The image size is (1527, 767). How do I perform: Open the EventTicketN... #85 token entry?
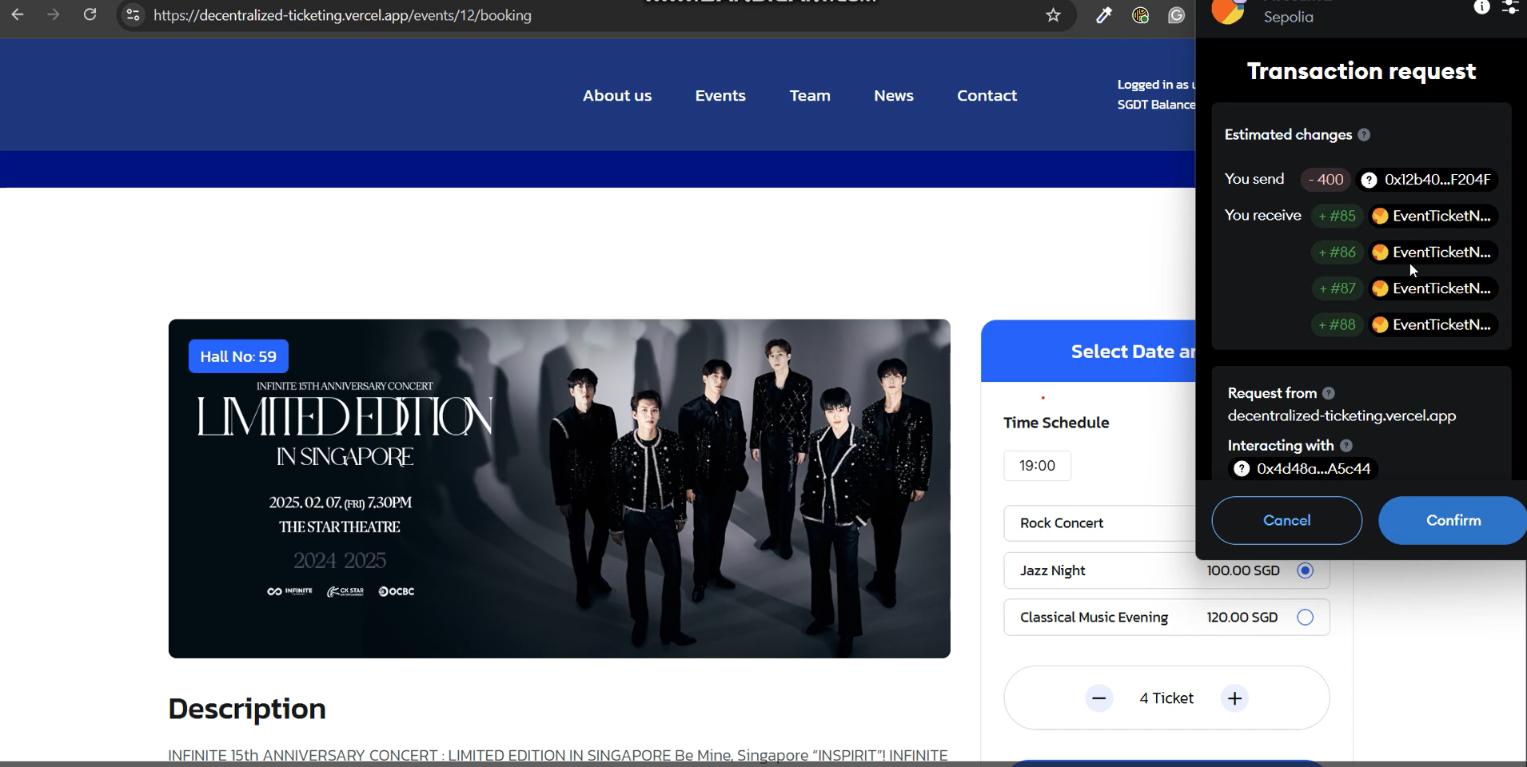click(1433, 216)
